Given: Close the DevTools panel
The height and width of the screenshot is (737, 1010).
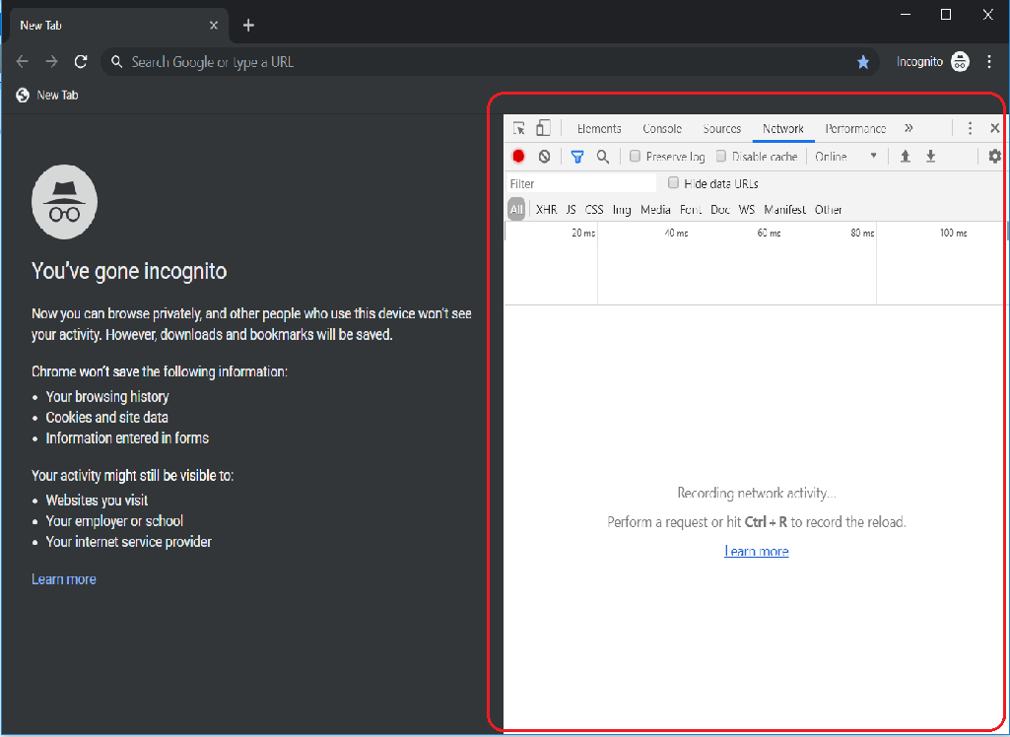Looking at the screenshot, I should click(x=994, y=128).
